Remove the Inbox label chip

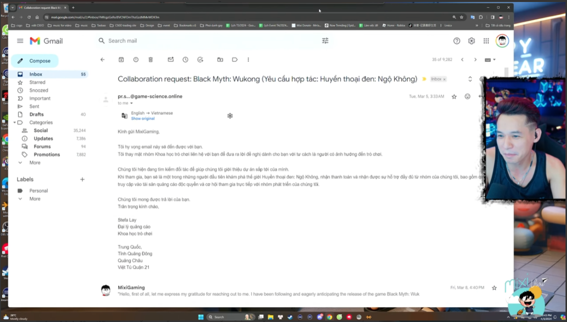444,79
